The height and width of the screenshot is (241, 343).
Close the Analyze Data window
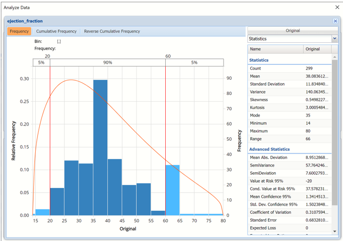tap(337, 8)
